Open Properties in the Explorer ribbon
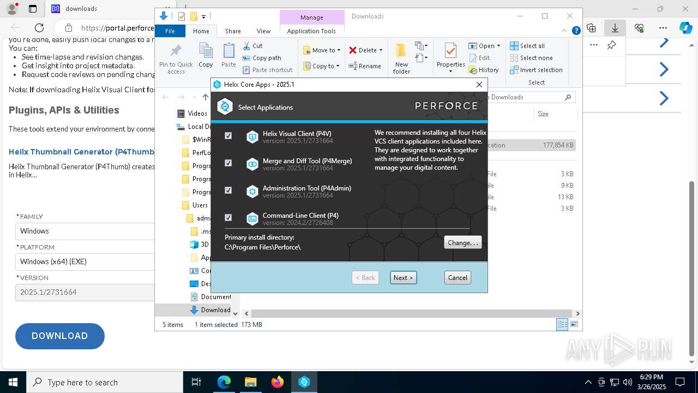The image size is (698, 393). (450, 58)
